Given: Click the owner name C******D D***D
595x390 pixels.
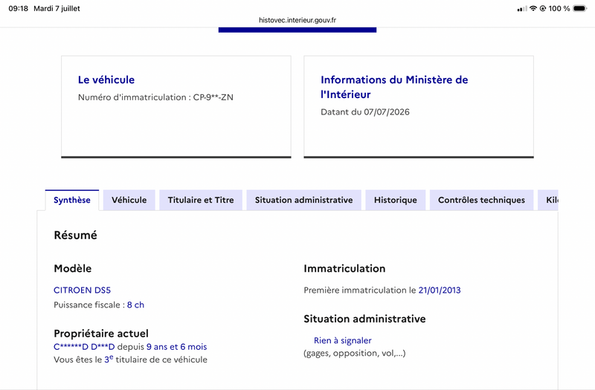Looking at the screenshot, I should pos(84,347).
